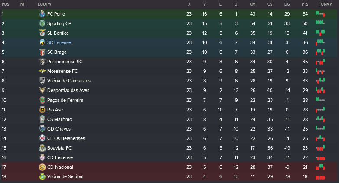Screen dimensions: 339x183
Task: Open the SC Farense team link
Action: pos(59,42)
